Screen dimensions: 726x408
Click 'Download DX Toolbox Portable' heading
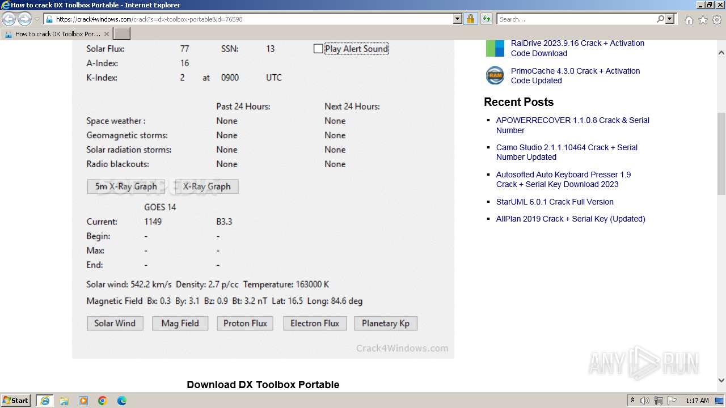[263, 385]
